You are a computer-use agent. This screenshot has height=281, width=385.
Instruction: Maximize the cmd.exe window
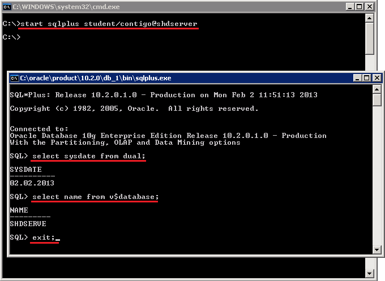(x=359, y=7)
